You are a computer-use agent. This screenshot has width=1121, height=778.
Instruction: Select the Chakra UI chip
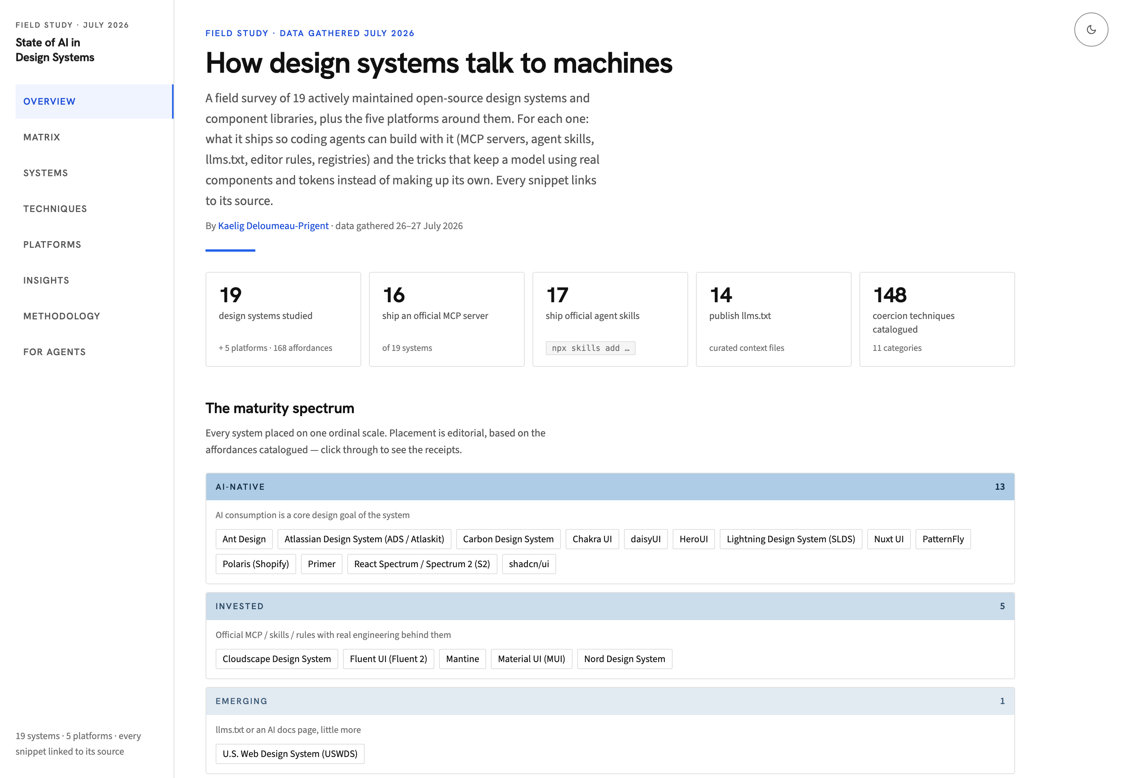pos(592,539)
